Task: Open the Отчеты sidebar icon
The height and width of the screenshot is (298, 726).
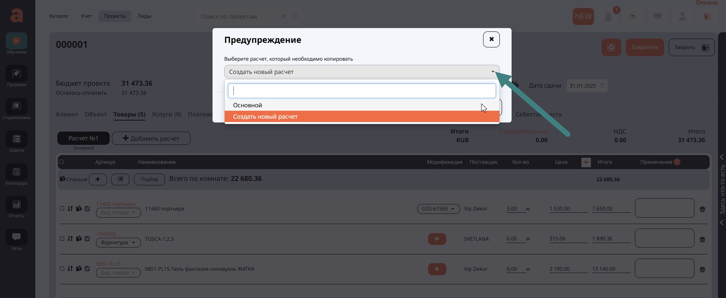Action: point(16,205)
